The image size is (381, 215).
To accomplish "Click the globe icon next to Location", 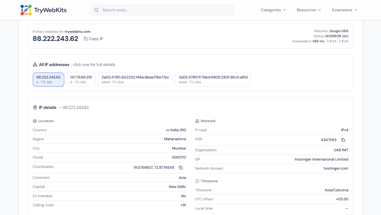I will tap(35, 121).
